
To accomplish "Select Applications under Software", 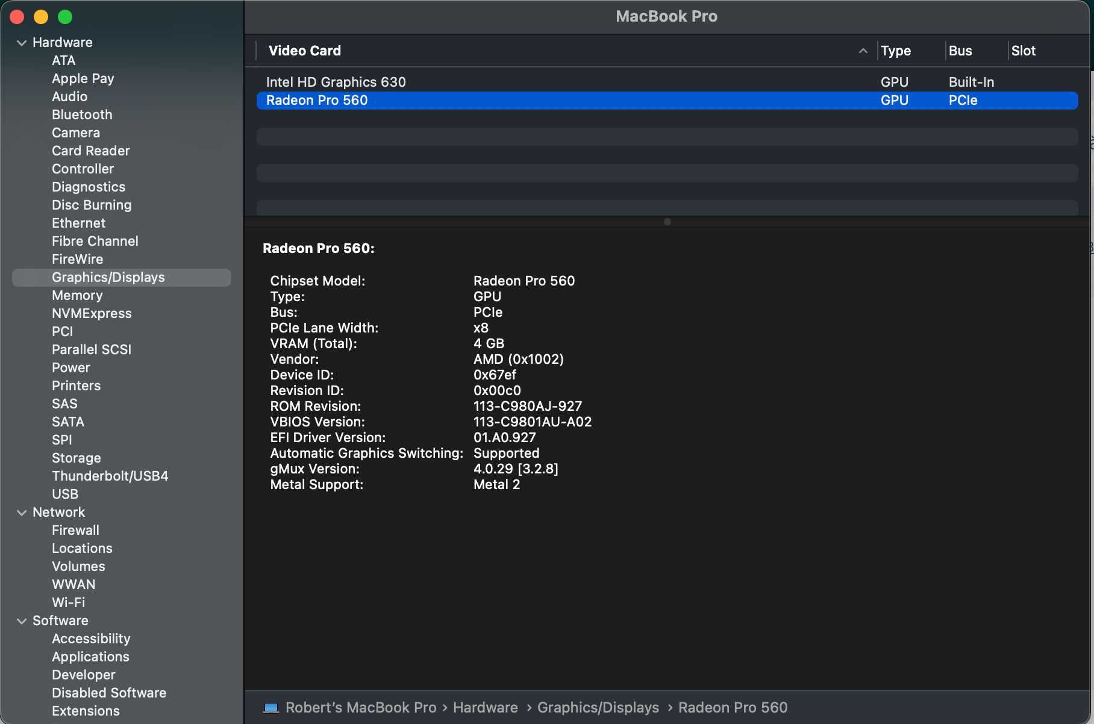I will click(90, 657).
